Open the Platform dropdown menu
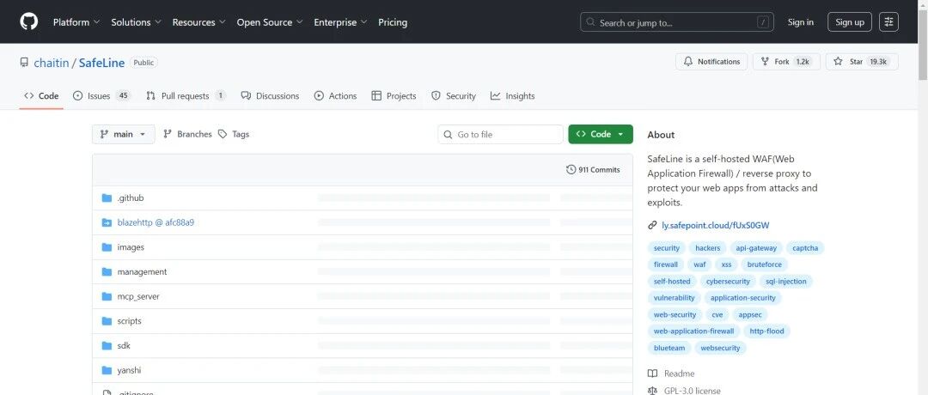This screenshot has width=928, height=395. pyautogui.click(x=76, y=22)
